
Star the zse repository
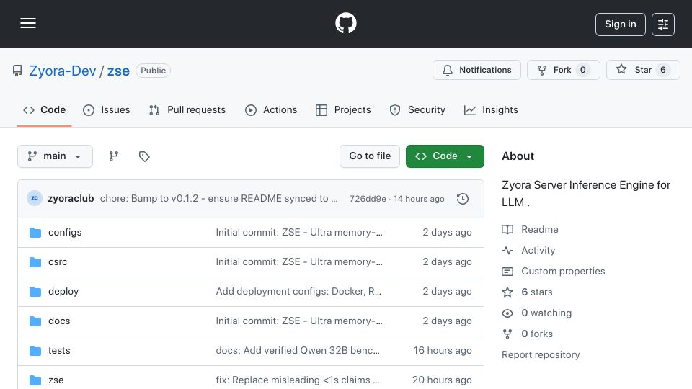[x=642, y=70]
